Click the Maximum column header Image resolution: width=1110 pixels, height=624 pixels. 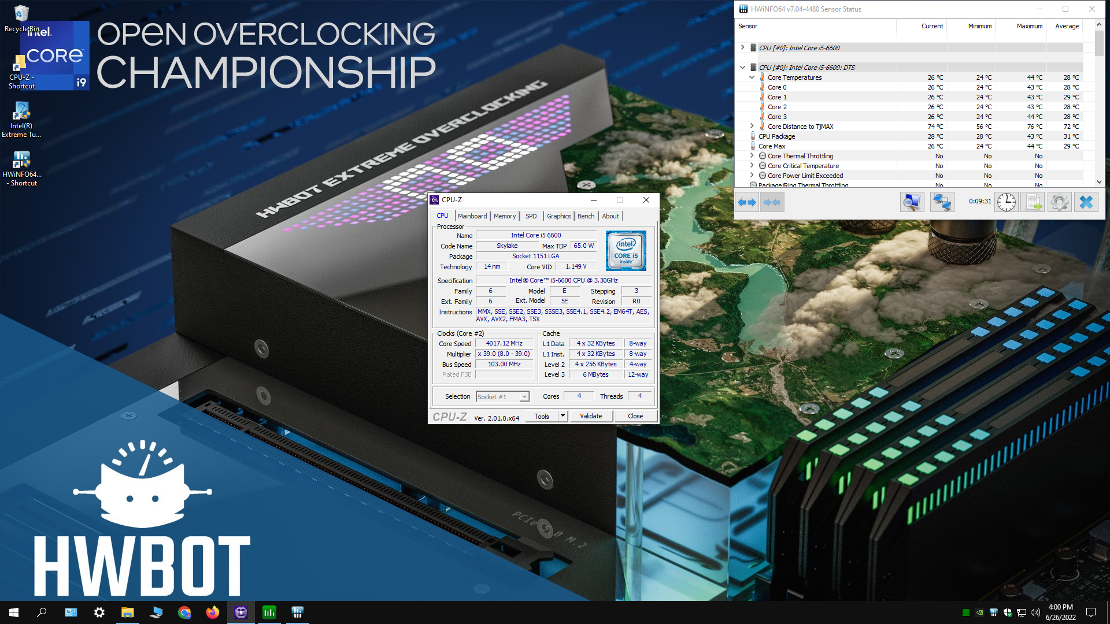pos(1021,26)
